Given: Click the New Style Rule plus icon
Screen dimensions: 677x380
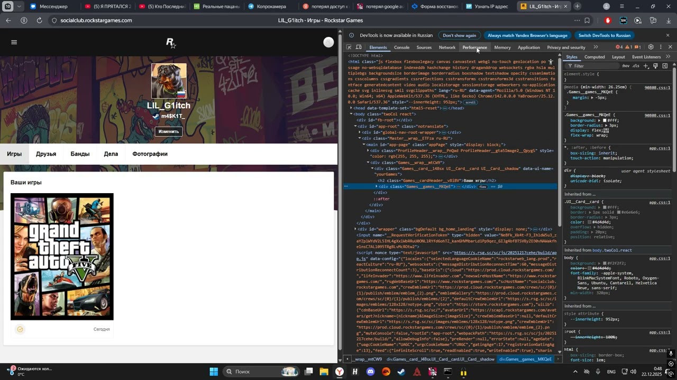Looking at the screenshot, I should coord(646,66).
